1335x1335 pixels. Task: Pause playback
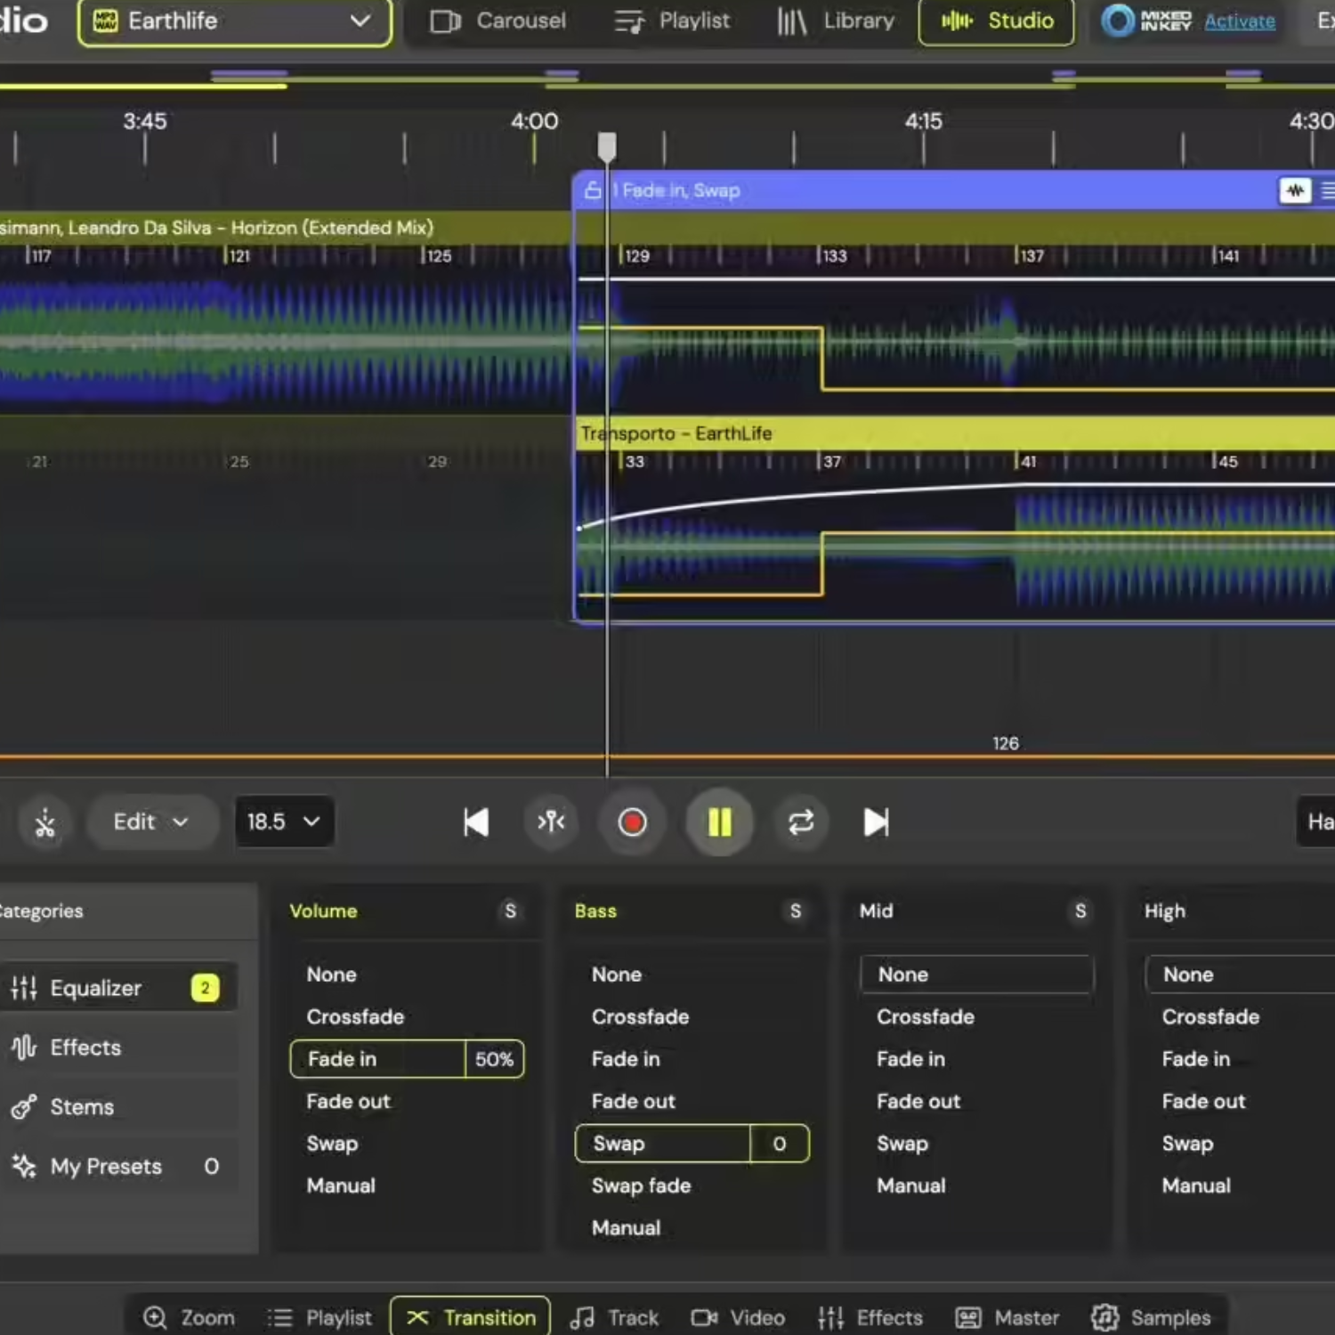(719, 822)
